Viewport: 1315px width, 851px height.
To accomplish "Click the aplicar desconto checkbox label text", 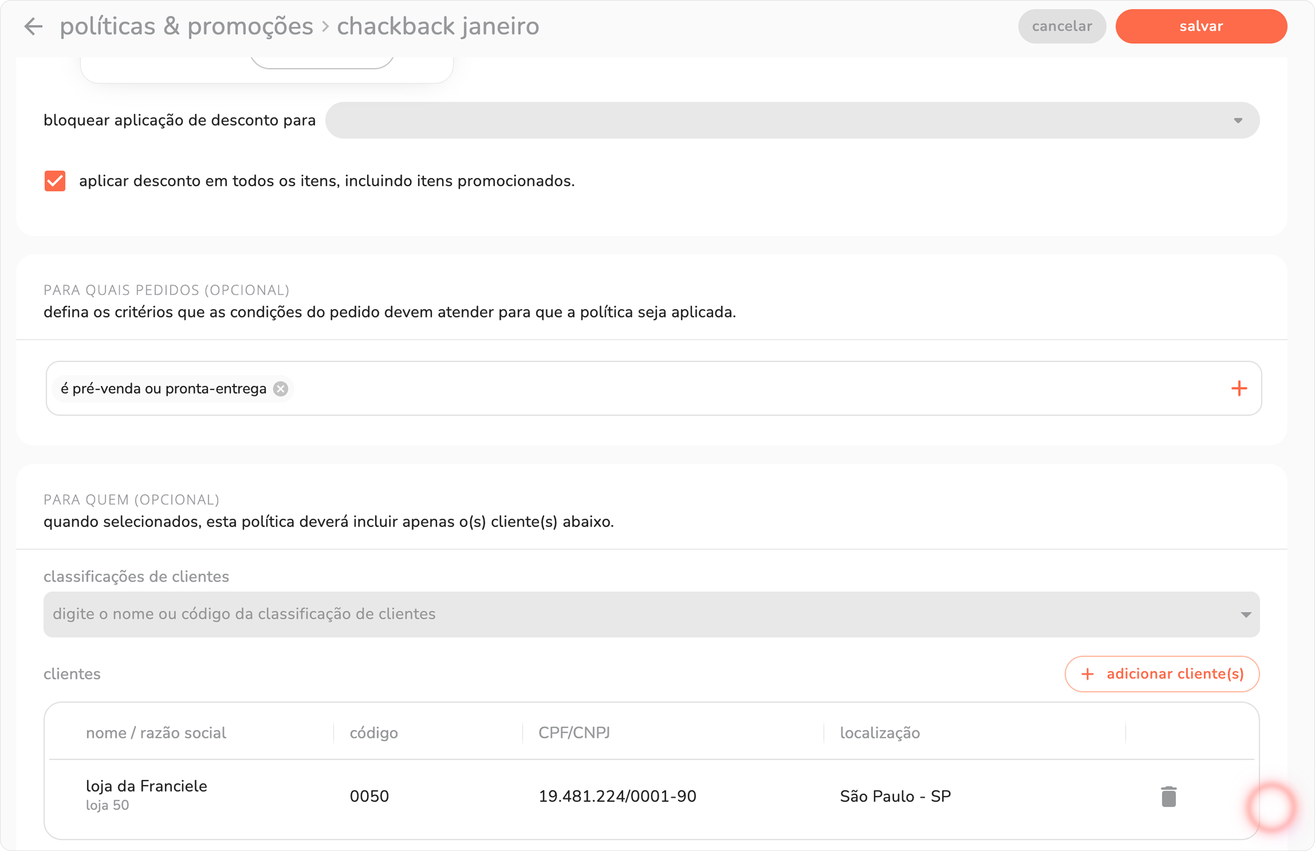I will tap(326, 181).
